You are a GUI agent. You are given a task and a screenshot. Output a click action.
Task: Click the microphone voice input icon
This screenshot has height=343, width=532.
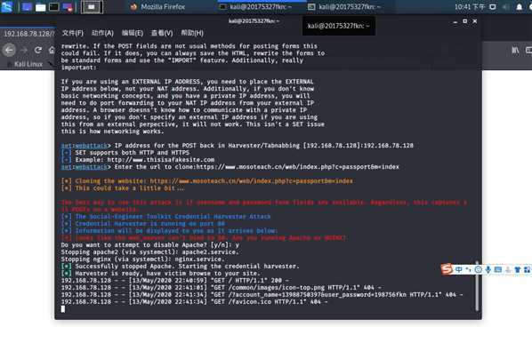click(x=488, y=269)
